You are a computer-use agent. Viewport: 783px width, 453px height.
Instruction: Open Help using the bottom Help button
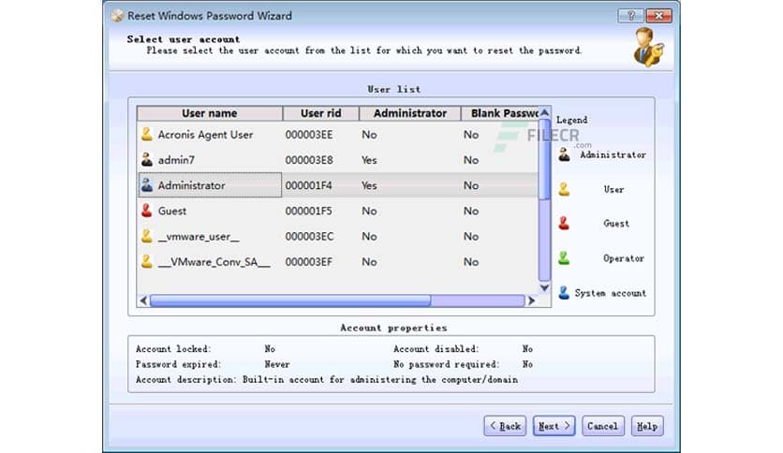click(647, 426)
